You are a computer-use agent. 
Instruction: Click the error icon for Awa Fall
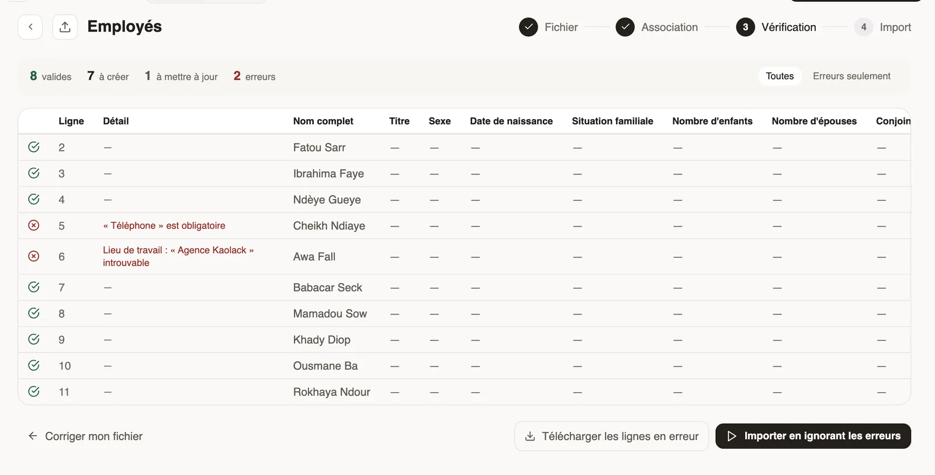[x=34, y=256]
